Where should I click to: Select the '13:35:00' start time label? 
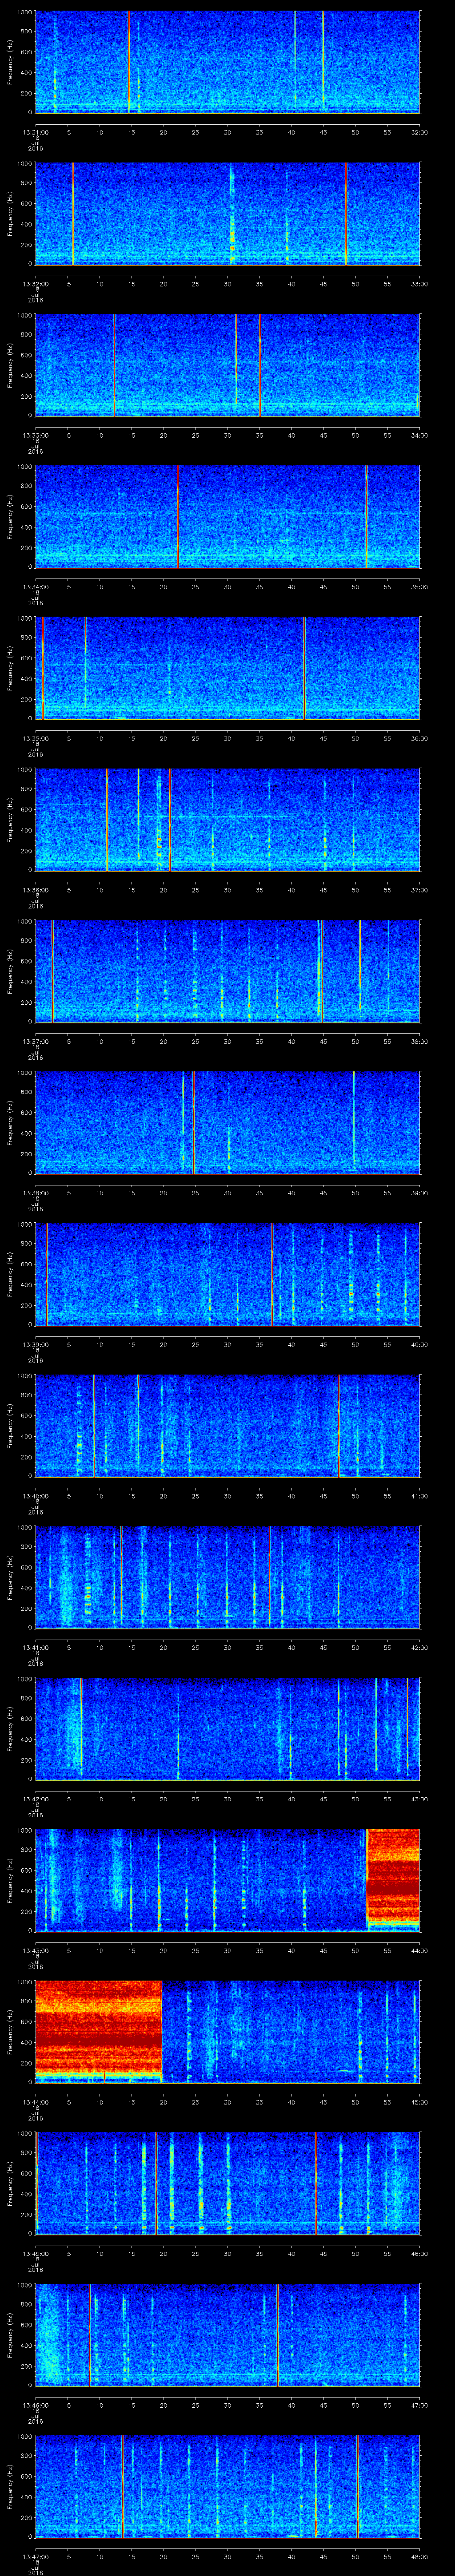36,738
